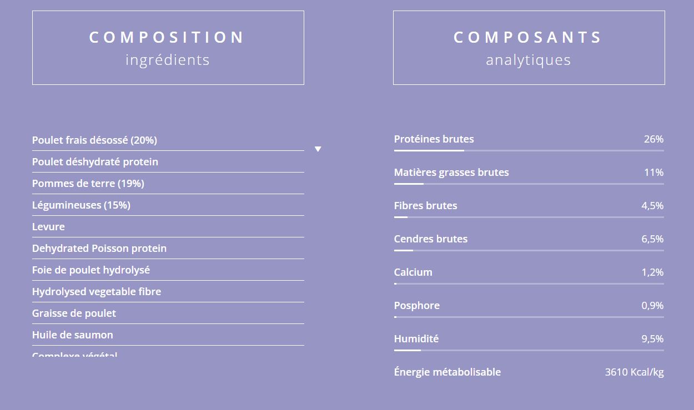Image resolution: width=694 pixels, height=410 pixels.
Task: Click the Huile de saumon ingredient
Action: click(73, 335)
